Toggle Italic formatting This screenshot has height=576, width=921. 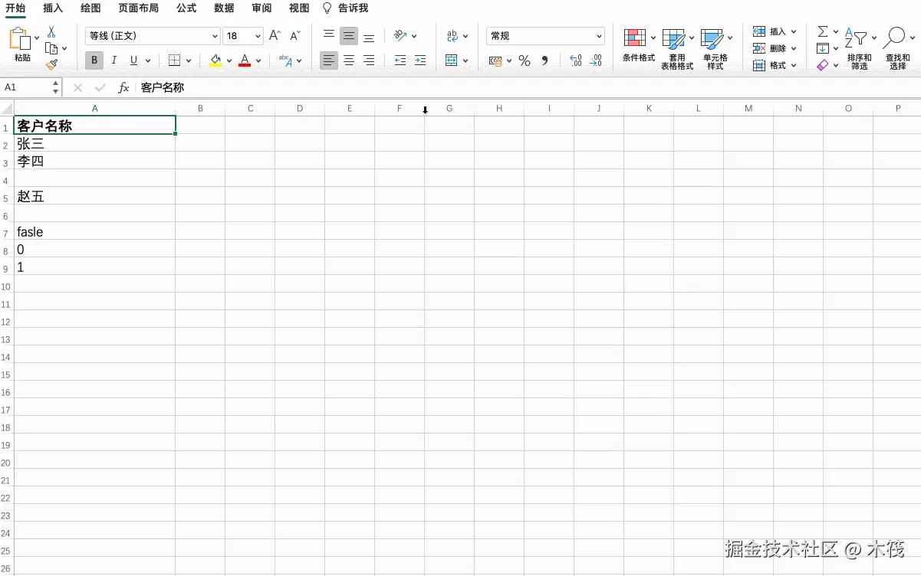[114, 61]
